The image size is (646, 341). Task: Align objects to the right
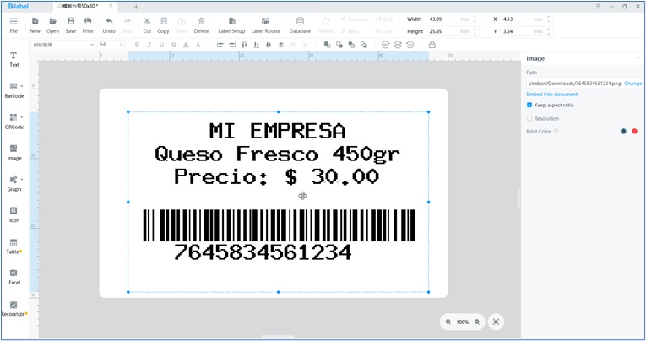232,45
